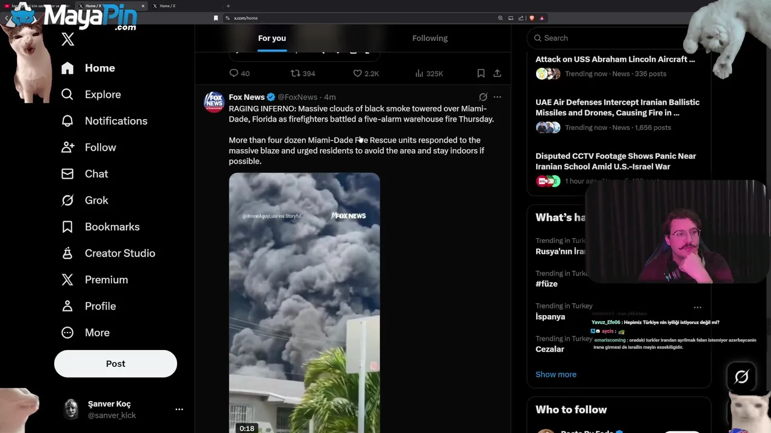Open the Explore page
This screenshot has width=771, height=433.
[91, 94]
